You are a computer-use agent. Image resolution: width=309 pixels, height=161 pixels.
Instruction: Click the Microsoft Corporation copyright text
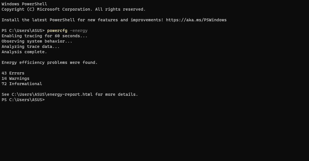(54, 9)
